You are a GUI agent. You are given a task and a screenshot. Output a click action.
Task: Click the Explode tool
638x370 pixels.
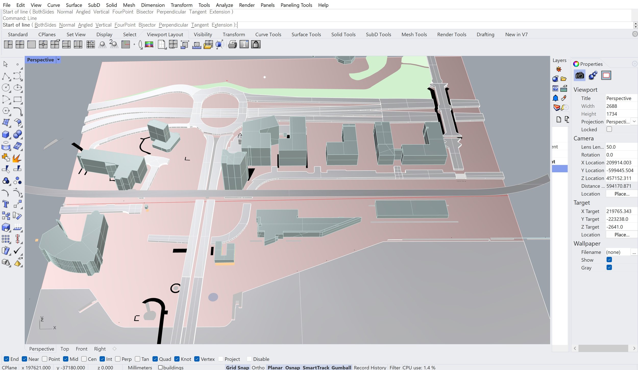pos(17,158)
